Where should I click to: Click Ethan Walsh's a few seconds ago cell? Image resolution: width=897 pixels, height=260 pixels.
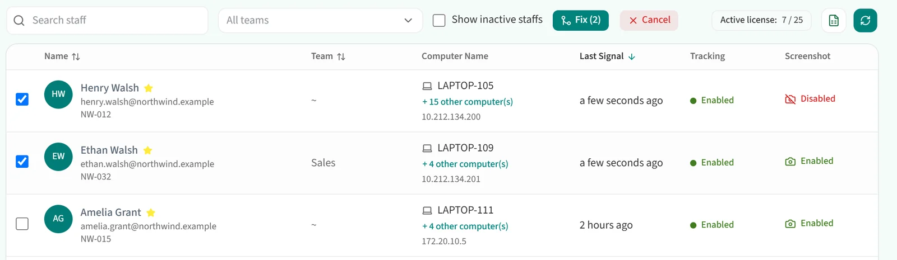(x=621, y=163)
